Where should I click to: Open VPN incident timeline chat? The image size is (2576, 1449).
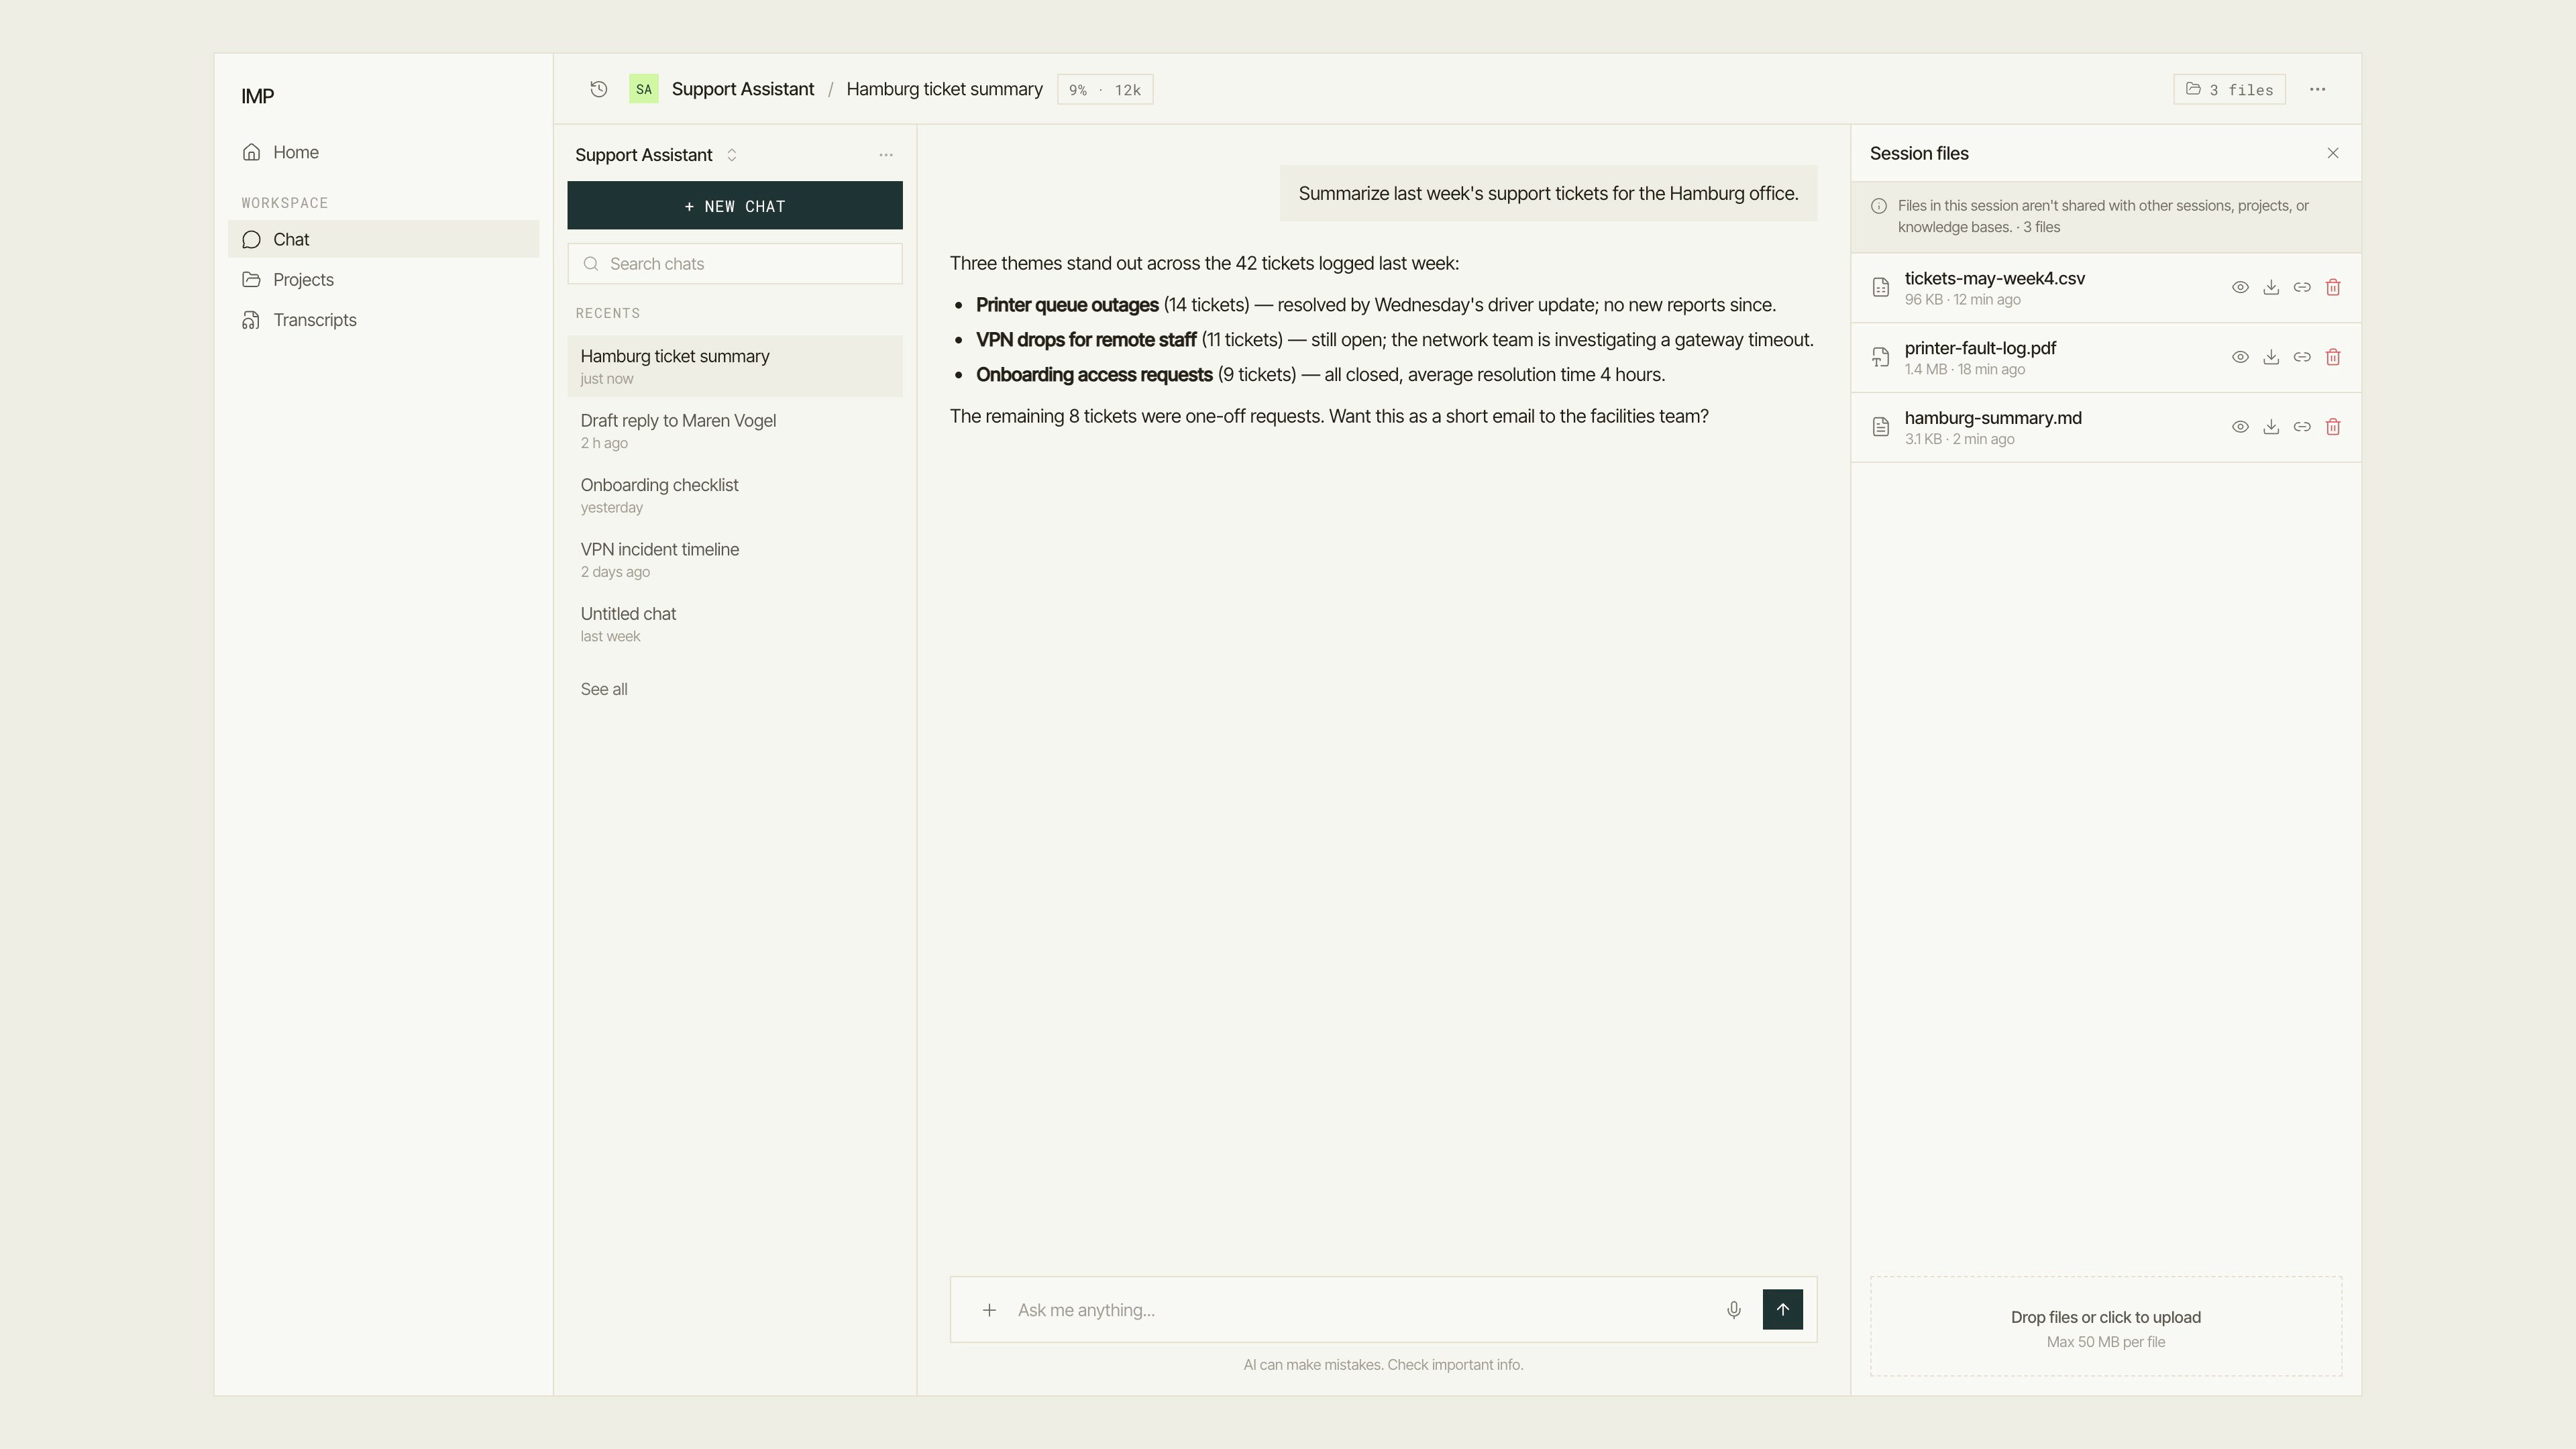pyautogui.click(x=735, y=560)
